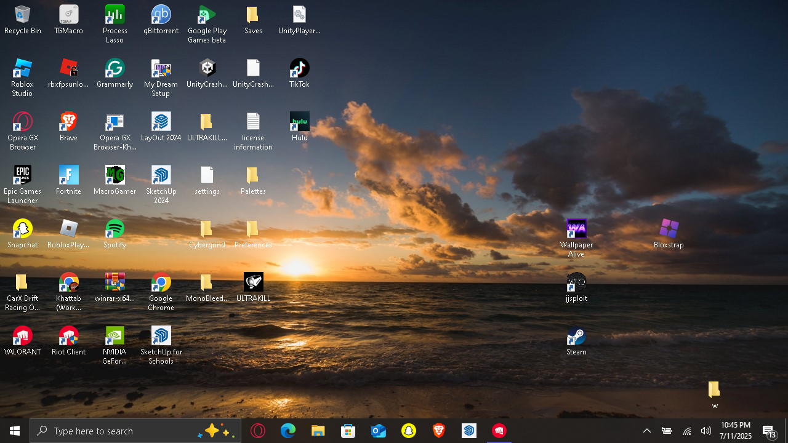Open the Wi-Fi network flyout
The image size is (788, 443).
pyautogui.click(x=687, y=431)
